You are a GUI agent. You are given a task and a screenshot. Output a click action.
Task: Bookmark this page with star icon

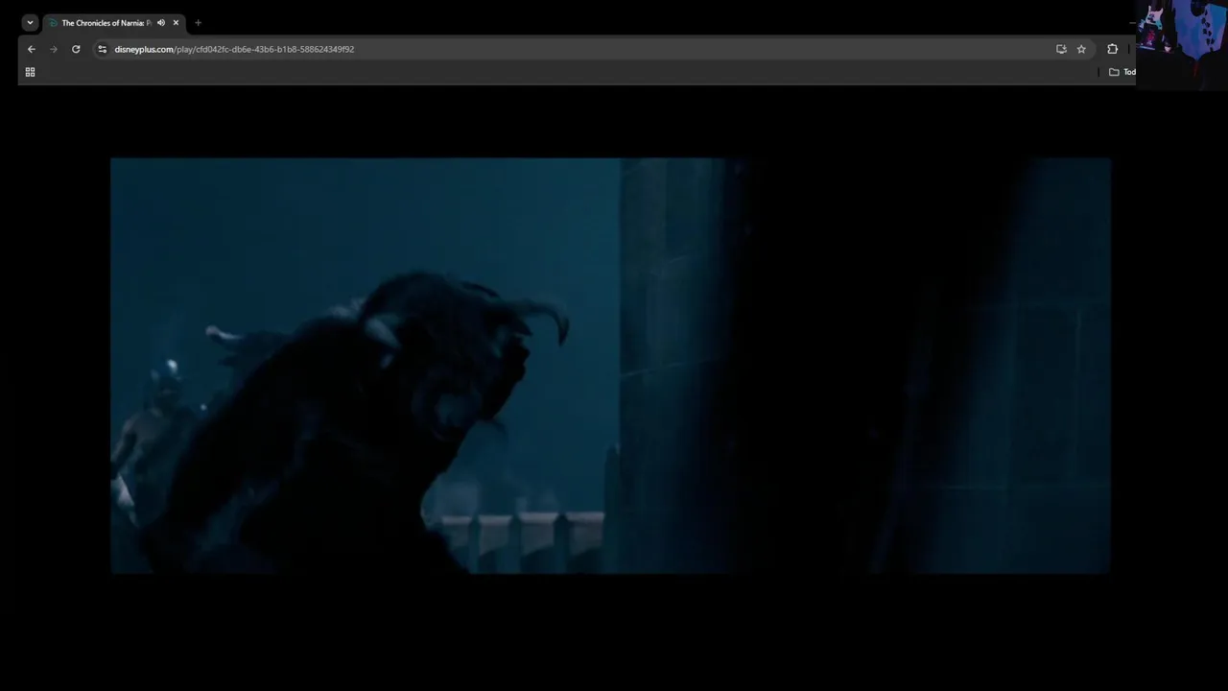(1081, 49)
